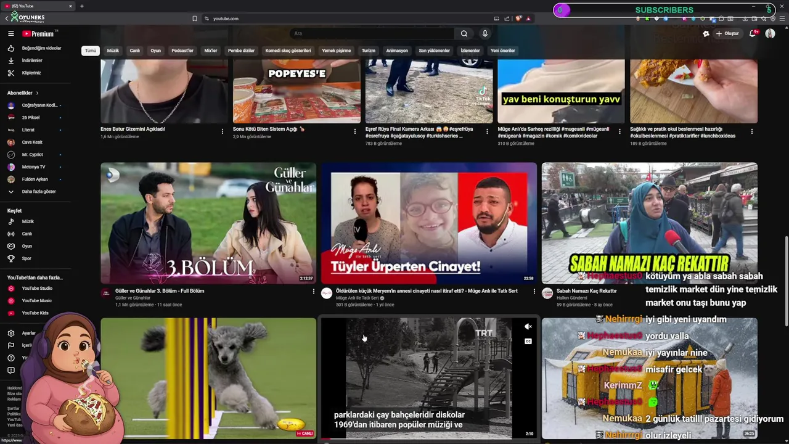Click the browser bookmark icon
This screenshot has width=789, height=444.
click(195, 18)
